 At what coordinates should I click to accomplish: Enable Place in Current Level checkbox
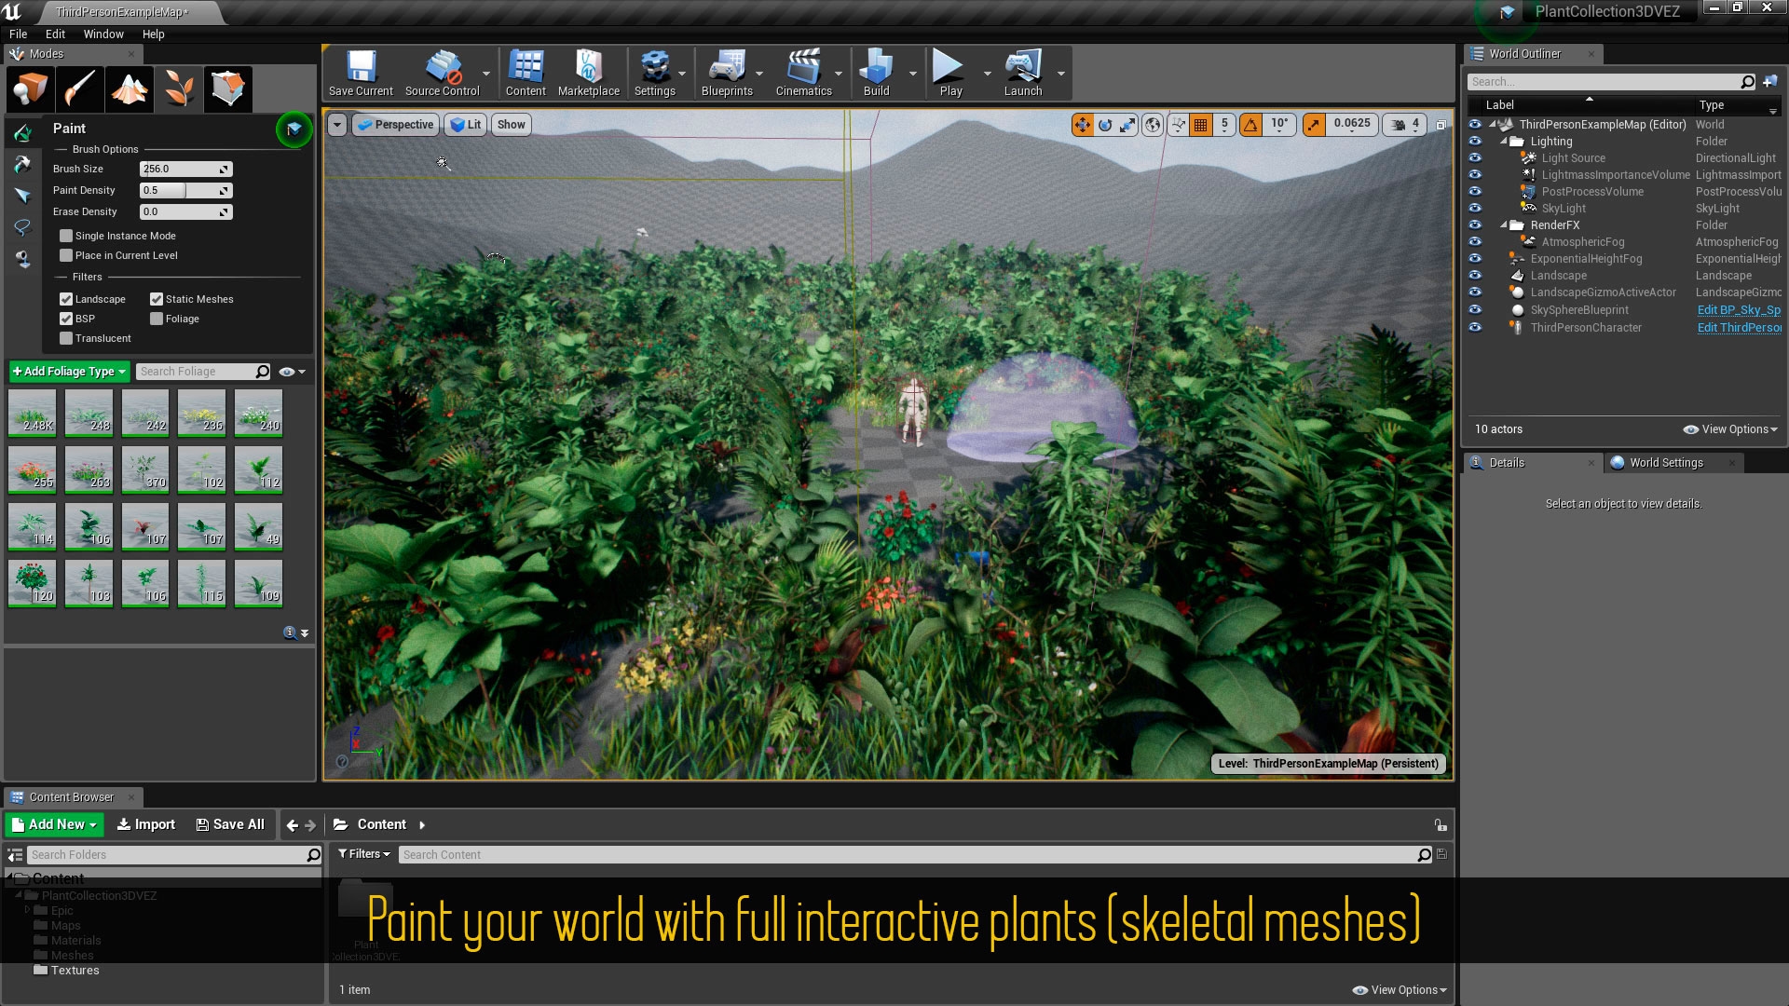[66, 255]
